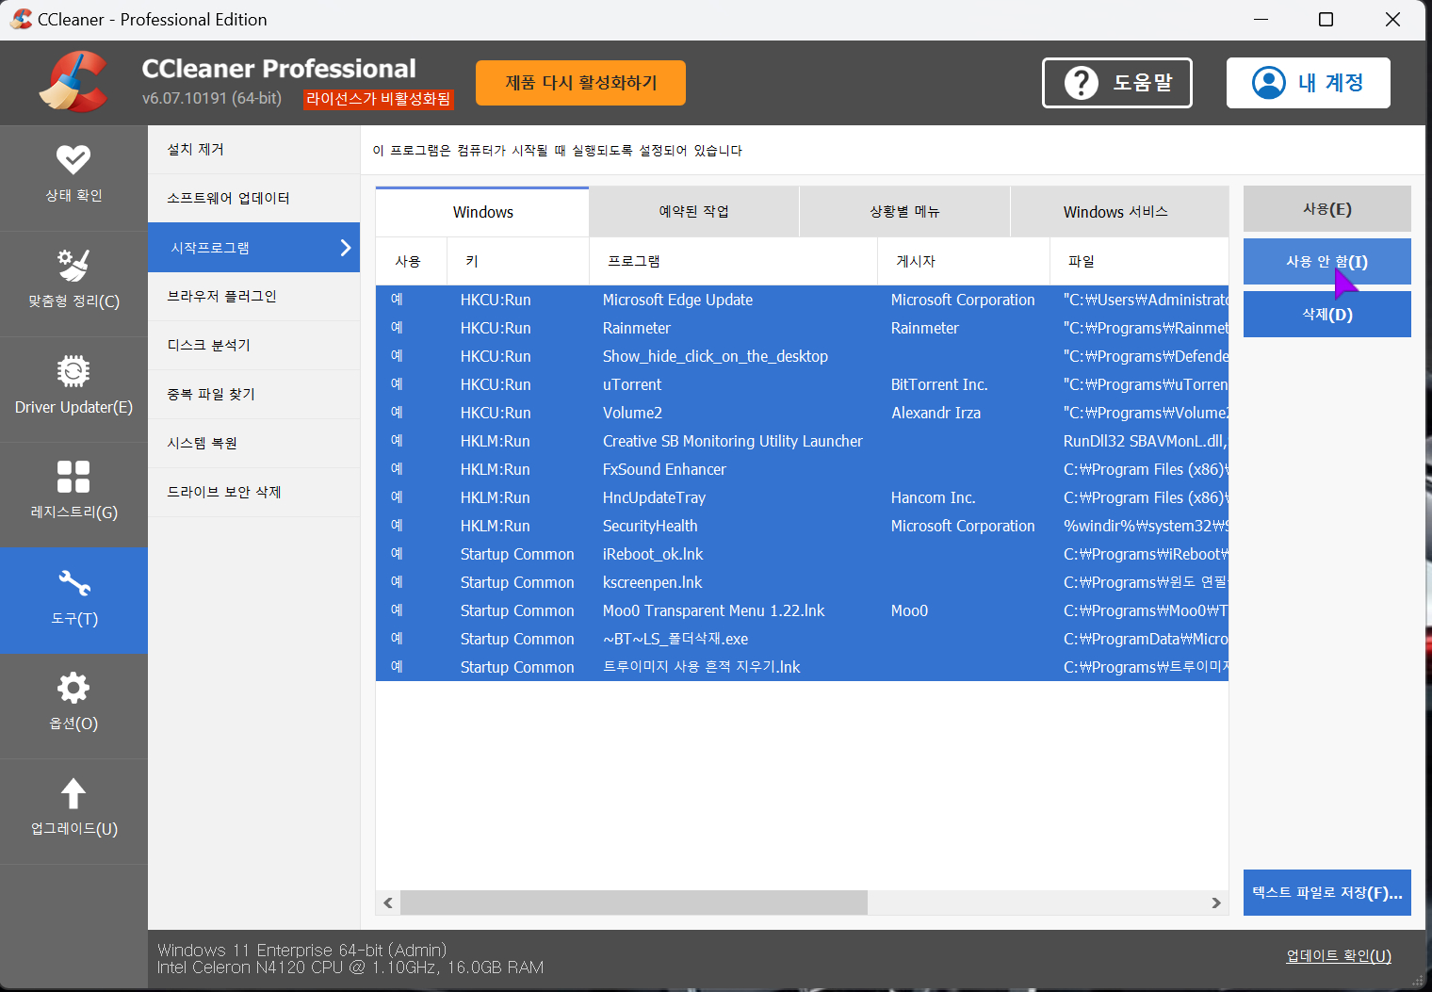Screen dimensions: 1432x992
Task: Select the Volume2 startup entry
Action: click(x=802, y=413)
